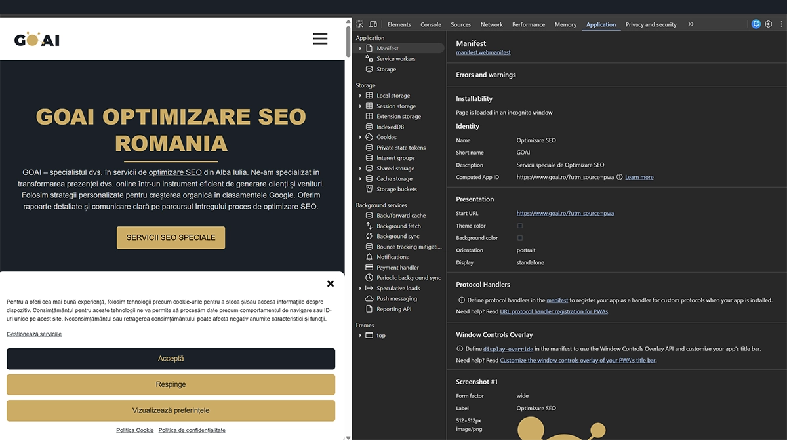
Task: Expand the top frame tree arrow
Action: pos(360,335)
